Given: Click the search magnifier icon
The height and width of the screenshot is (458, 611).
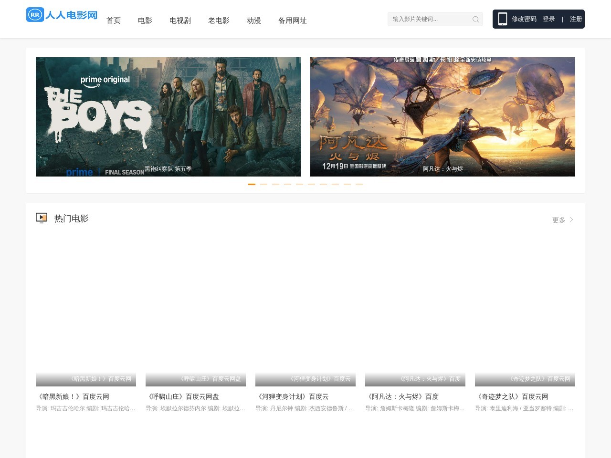Looking at the screenshot, I should (x=475, y=20).
